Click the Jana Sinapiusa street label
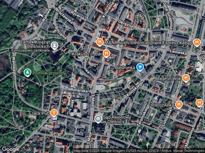 [168, 16]
